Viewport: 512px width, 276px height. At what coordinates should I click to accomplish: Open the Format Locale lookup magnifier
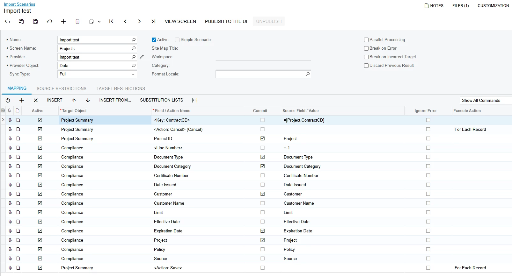(308, 74)
